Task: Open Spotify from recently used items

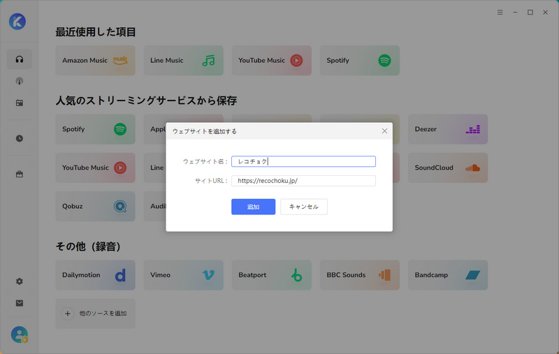Action: [x=360, y=60]
